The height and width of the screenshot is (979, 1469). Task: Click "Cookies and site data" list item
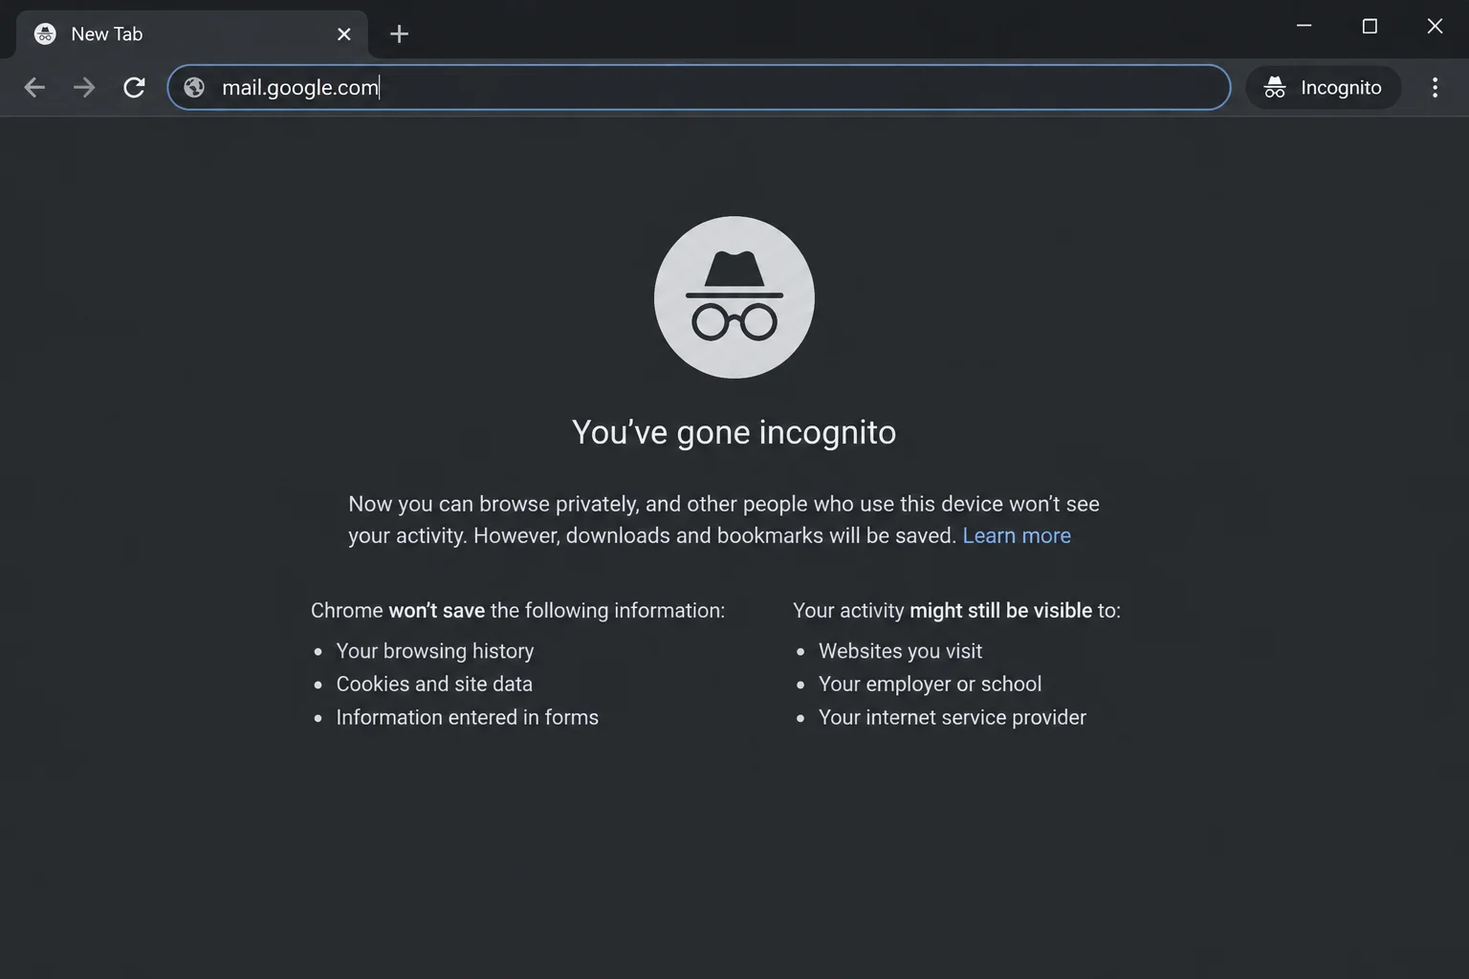[434, 685]
